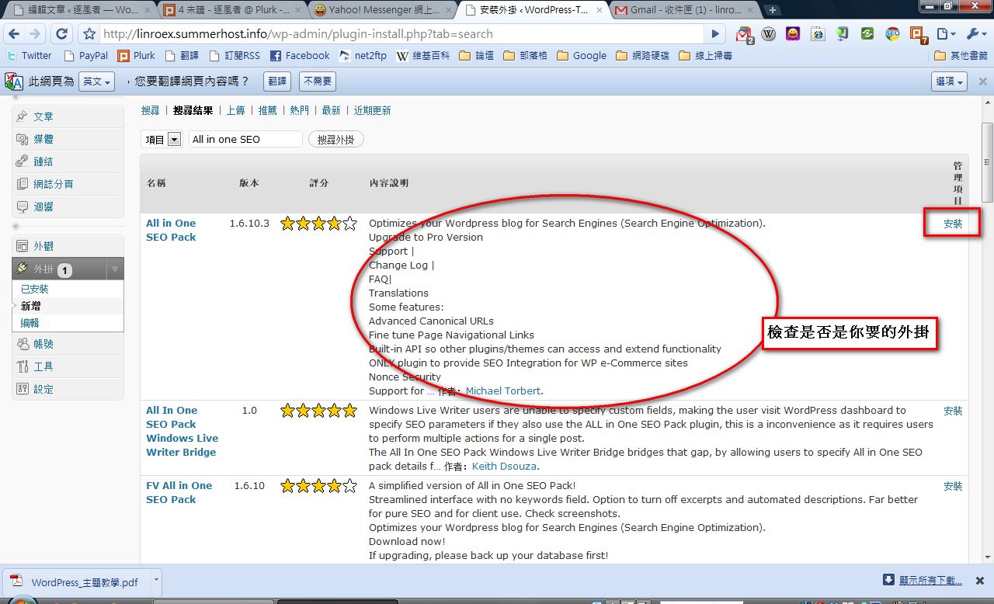Open the Plurk bookmark

(137, 56)
